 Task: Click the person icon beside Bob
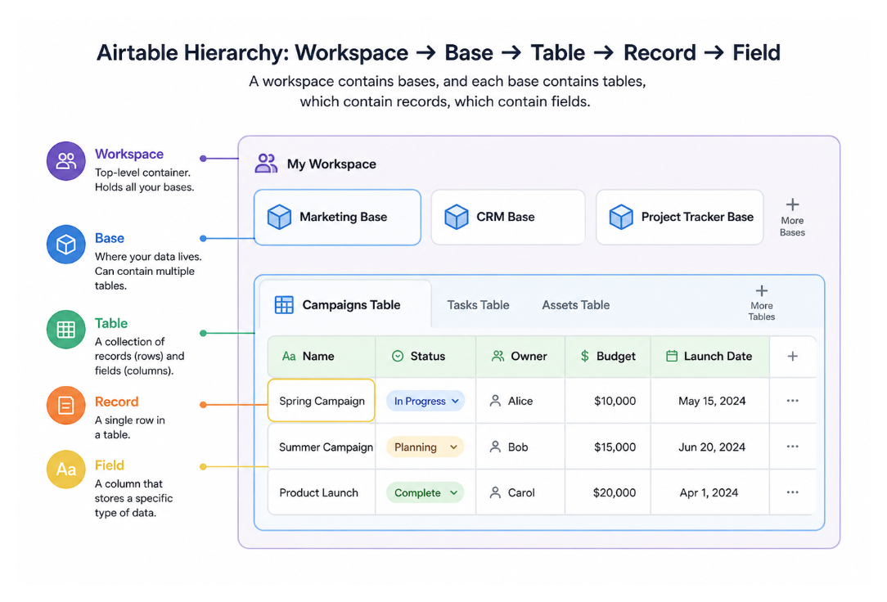pyautogui.click(x=495, y=447)
